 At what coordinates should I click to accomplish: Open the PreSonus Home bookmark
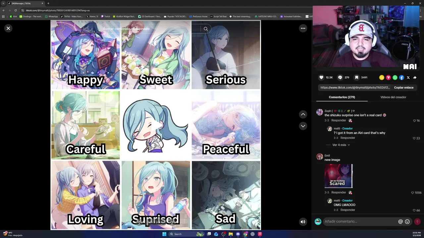click(x=198, y=16)
